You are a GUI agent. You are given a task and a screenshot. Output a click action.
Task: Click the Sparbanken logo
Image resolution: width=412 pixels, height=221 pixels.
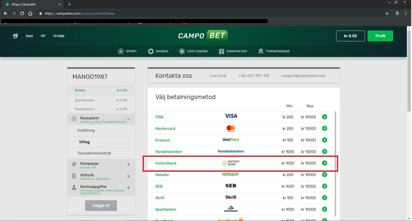coord(231,209)
